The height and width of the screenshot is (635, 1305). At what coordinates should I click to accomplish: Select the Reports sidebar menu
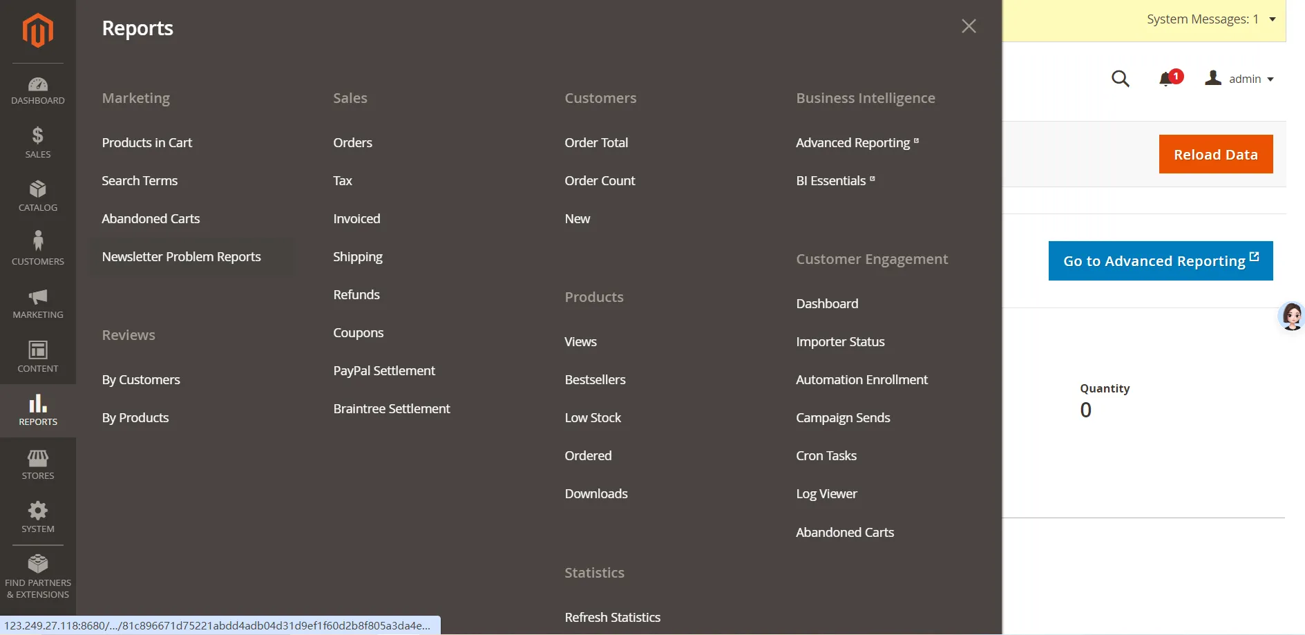click(38, 410)
